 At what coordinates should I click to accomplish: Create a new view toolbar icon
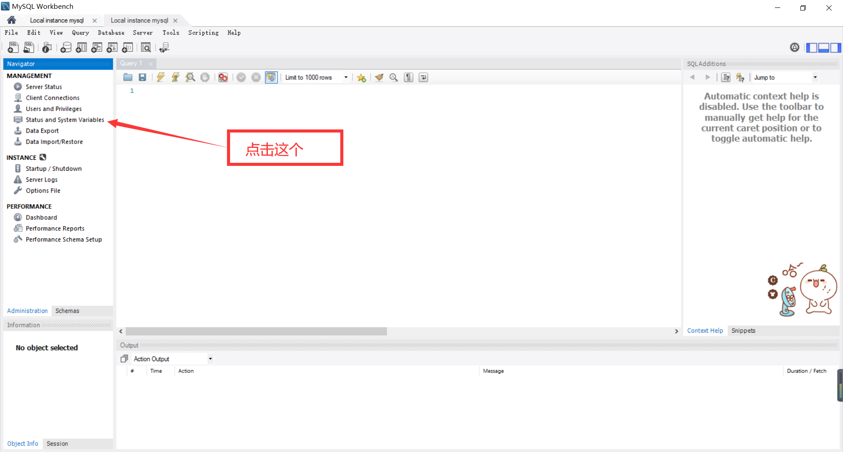point(97,47)
